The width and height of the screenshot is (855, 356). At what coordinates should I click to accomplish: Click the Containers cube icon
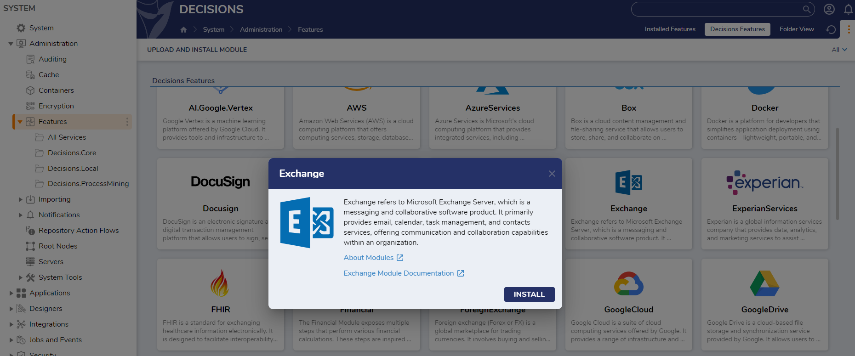[30, 90]
